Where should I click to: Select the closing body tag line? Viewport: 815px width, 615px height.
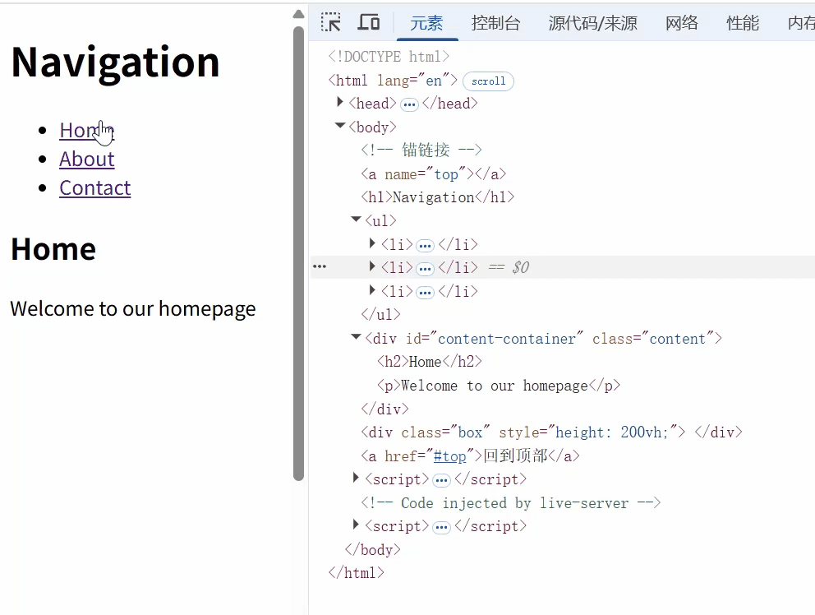tap(373, 550)
